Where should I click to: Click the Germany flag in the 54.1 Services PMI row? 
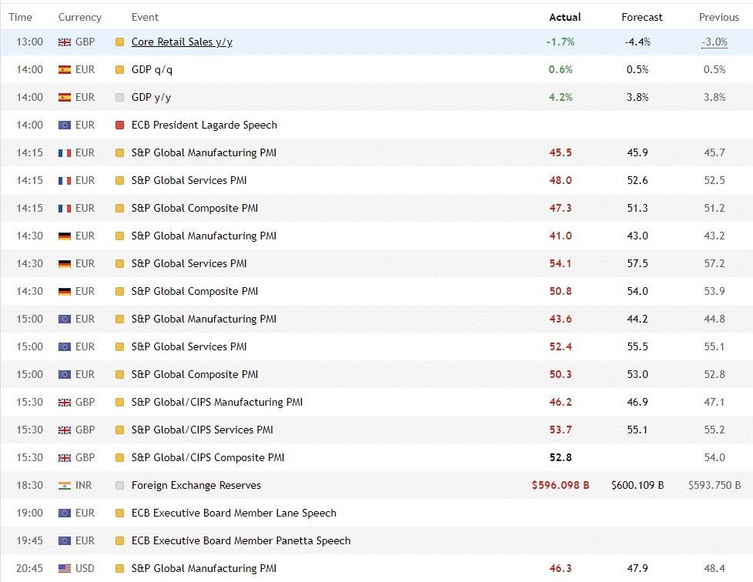[65, 263]
